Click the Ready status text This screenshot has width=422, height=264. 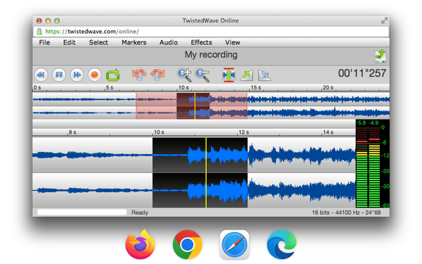[x=140, y=213]
